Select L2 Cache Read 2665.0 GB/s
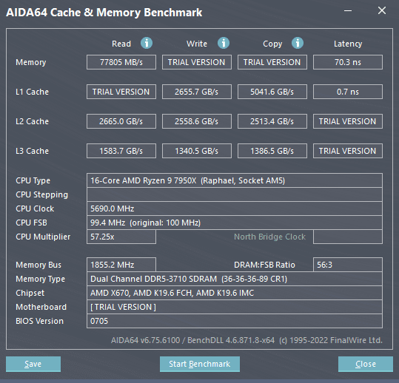 tap(121, 121)
